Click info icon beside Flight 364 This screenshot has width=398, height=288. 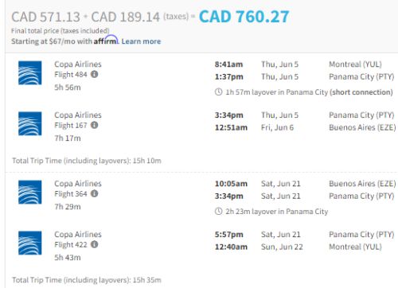point(94,193)
